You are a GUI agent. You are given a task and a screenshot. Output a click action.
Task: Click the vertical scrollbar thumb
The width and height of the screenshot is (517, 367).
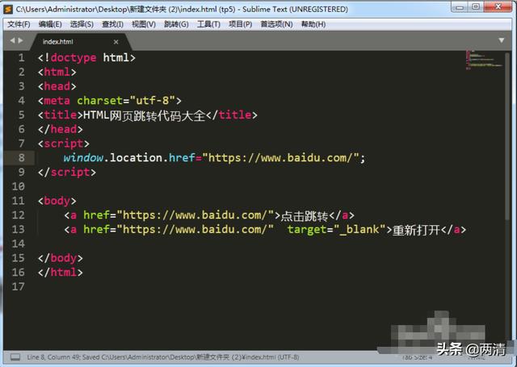(507, 136)
